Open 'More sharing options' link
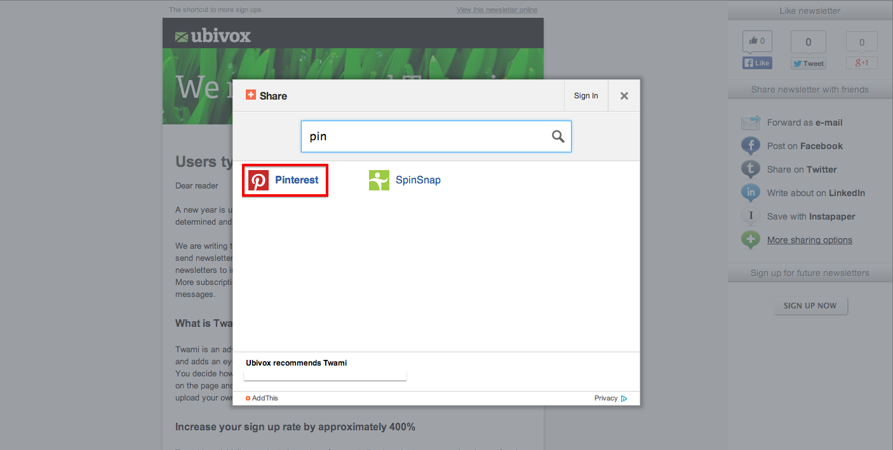 tap(810, 240)
